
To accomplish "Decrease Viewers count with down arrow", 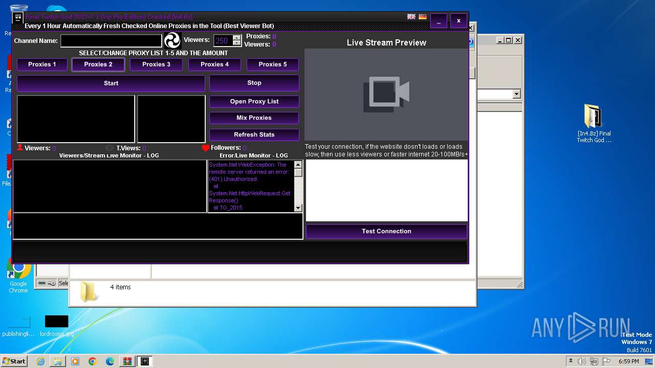I will click(236, 43).
